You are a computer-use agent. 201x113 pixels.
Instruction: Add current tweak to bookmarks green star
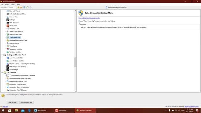point(19,8)
